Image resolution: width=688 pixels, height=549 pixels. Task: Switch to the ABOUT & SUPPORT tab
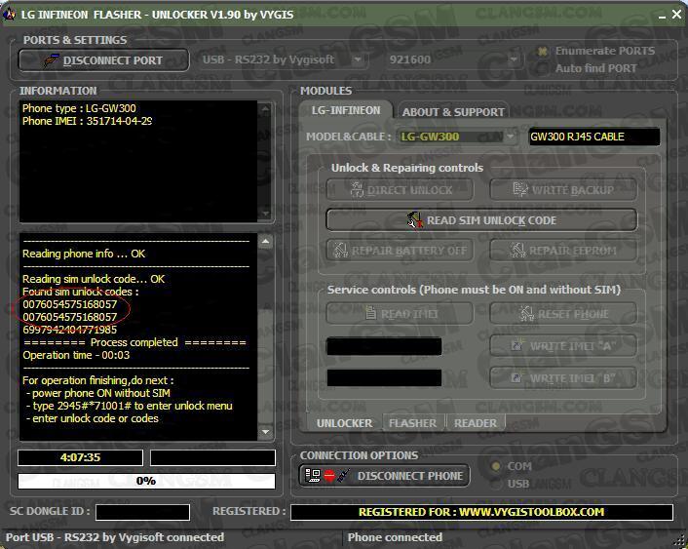453,112
